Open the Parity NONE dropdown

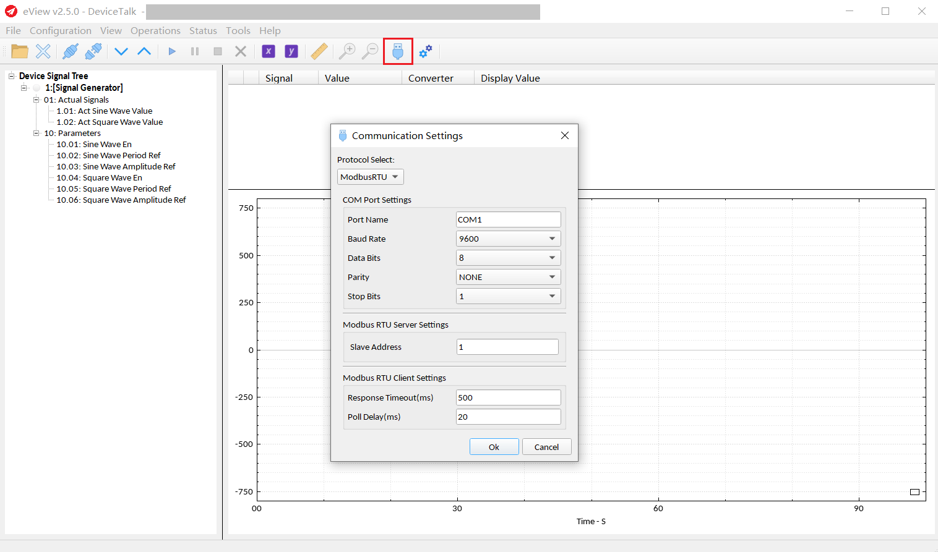coord(509,277)
